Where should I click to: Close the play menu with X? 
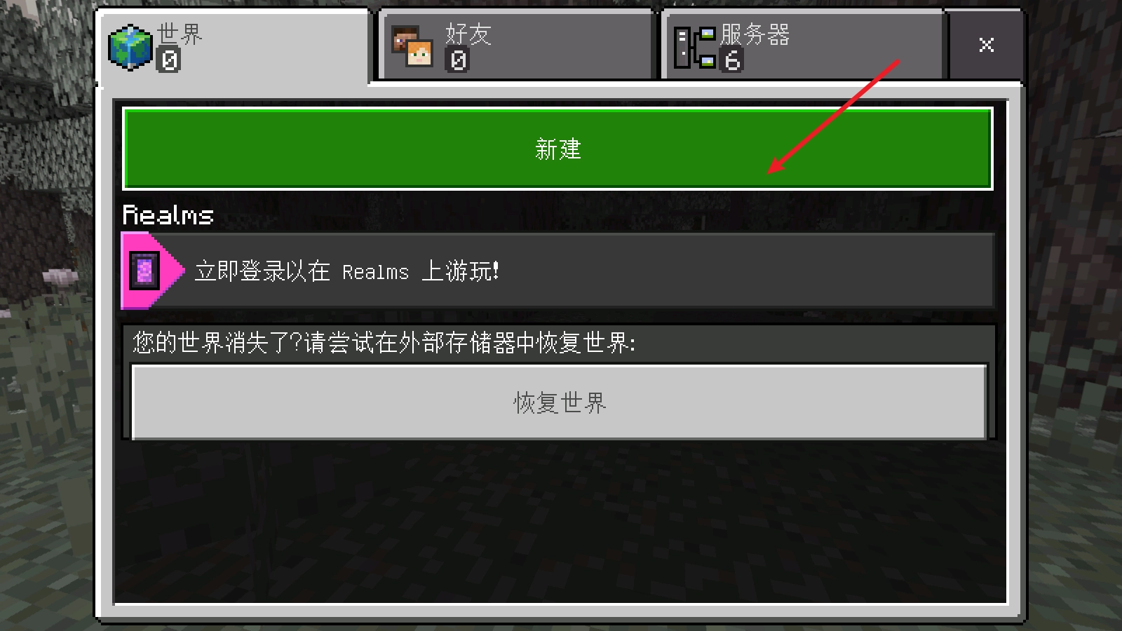[986, 45]
